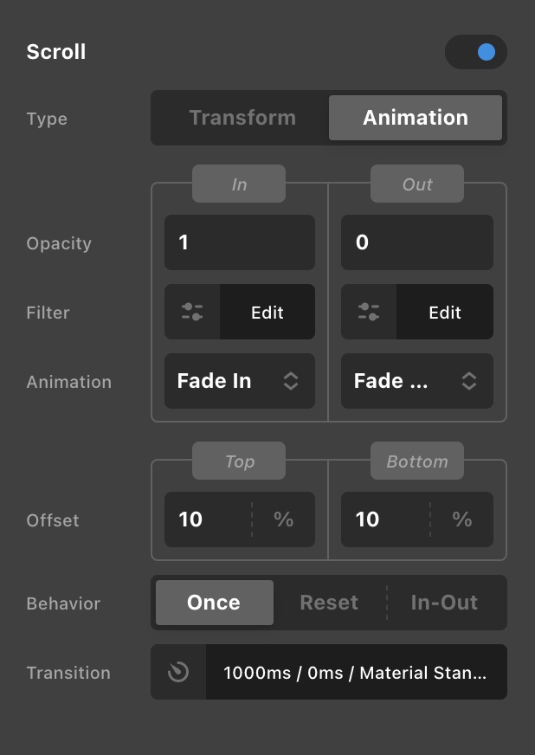Open the Bottom offset percent unit selector
The width and height of the screenshot is (535, 755).
tap(461, 519)
